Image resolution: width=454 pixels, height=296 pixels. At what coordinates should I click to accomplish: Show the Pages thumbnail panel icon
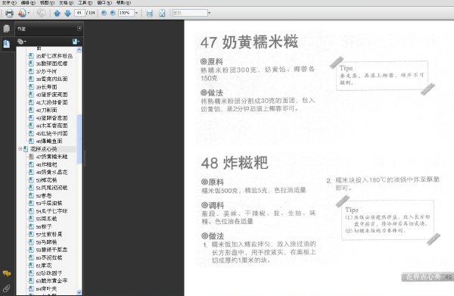(6, 29)
